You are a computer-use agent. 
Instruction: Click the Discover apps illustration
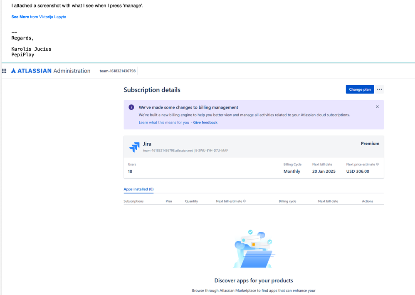[x=254, y=250]
